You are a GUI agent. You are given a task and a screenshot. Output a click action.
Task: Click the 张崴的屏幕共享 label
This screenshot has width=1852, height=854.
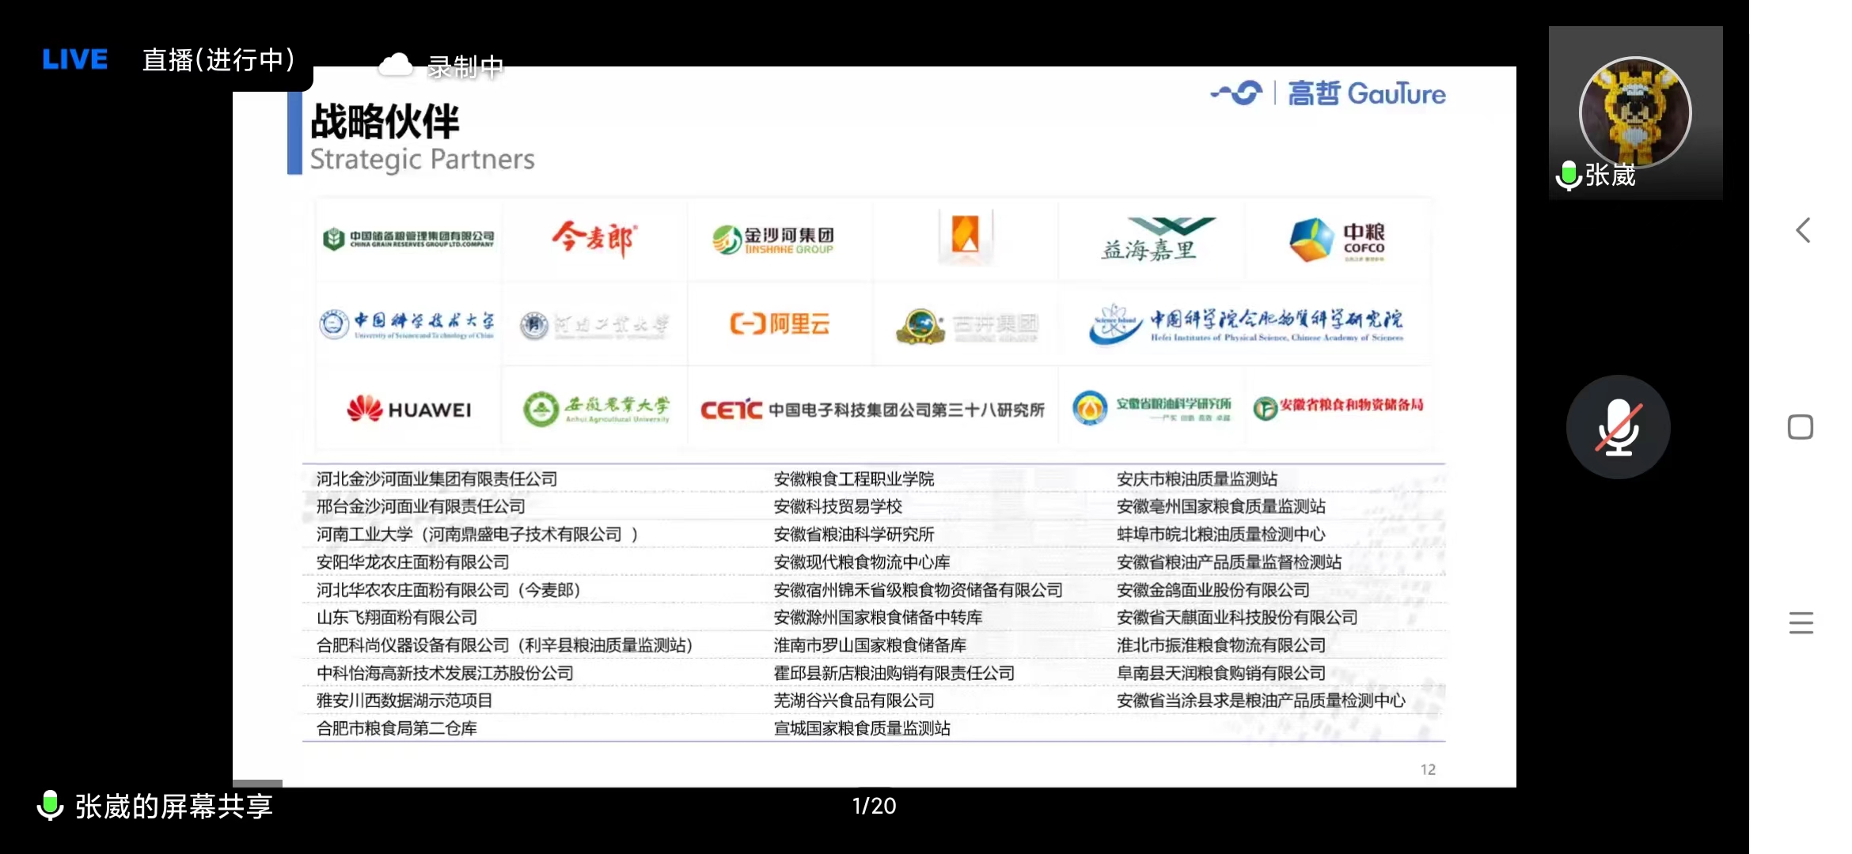click(x=174, y=807)
